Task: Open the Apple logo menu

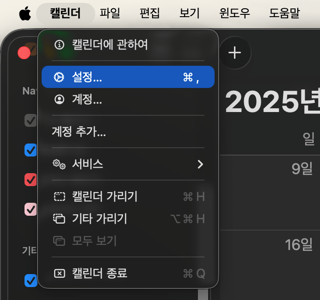Action: pyautogui.click(x=25, y=13)
